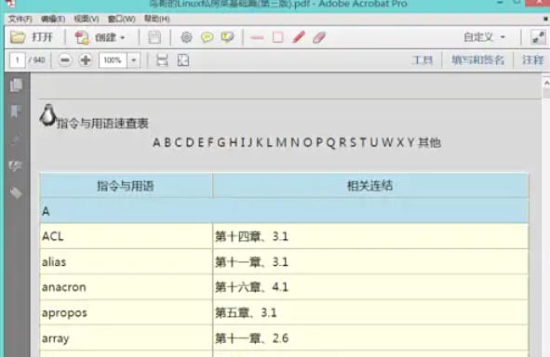Screen dimensions: 550x357
Task: Open the 视图(V) menu
Action: pos(87,19)
